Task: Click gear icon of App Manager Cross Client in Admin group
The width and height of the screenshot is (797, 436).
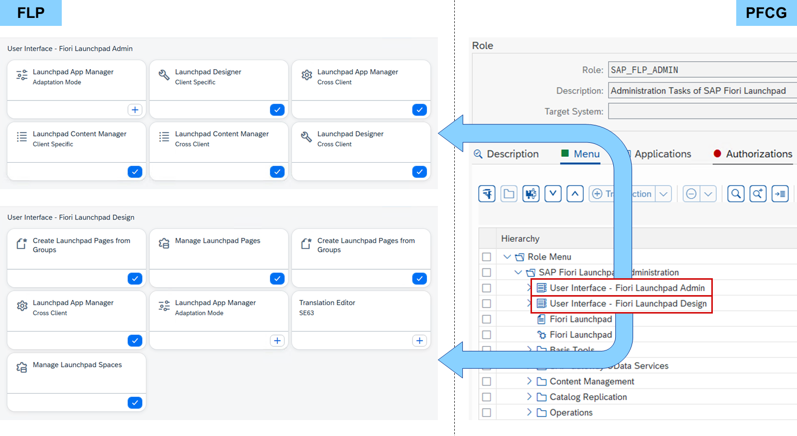Action: 307,75
